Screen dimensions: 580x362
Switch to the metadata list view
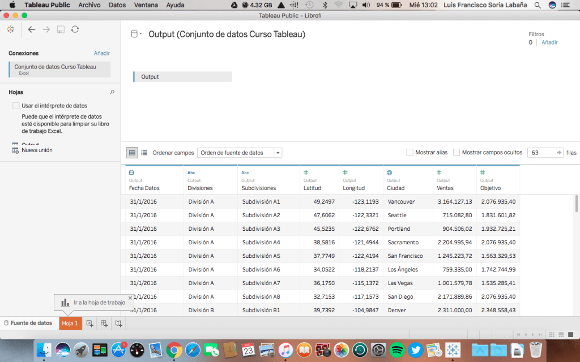[144, 153]
